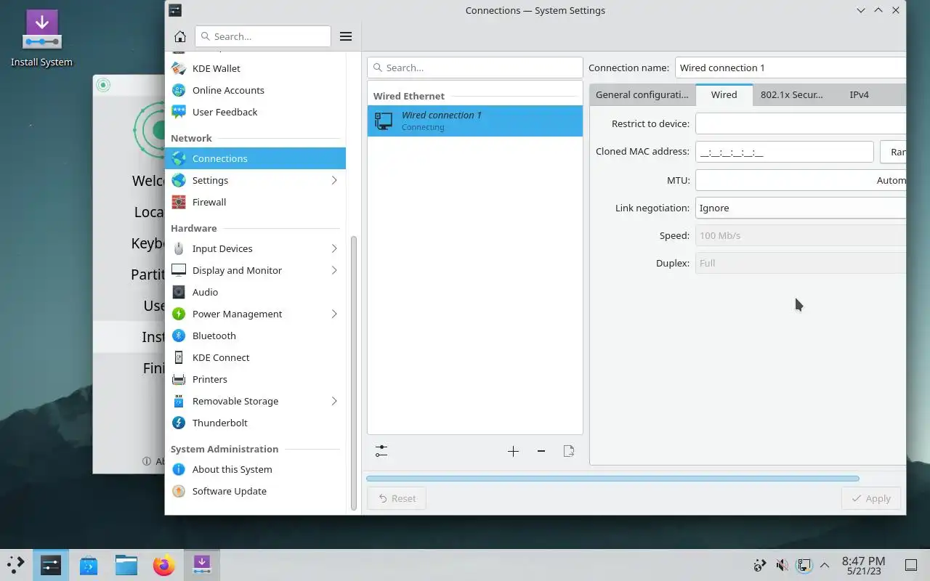Open Software Update page
The height and width of the screenshot is (581, 930).
[x=255, y=491]
